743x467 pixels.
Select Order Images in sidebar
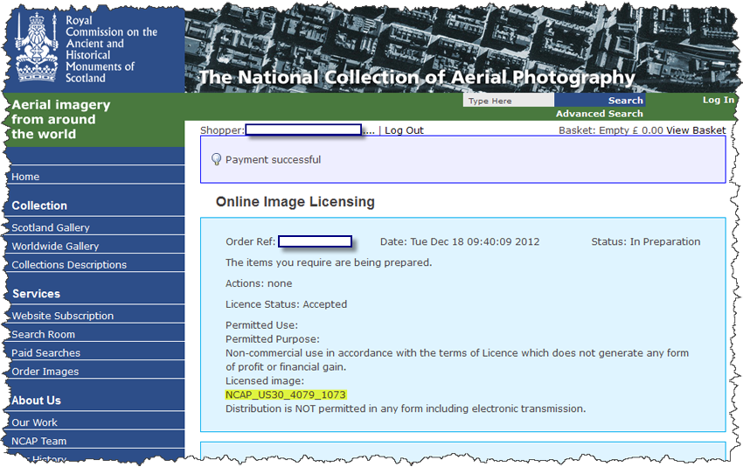click(x=45, y=372)
